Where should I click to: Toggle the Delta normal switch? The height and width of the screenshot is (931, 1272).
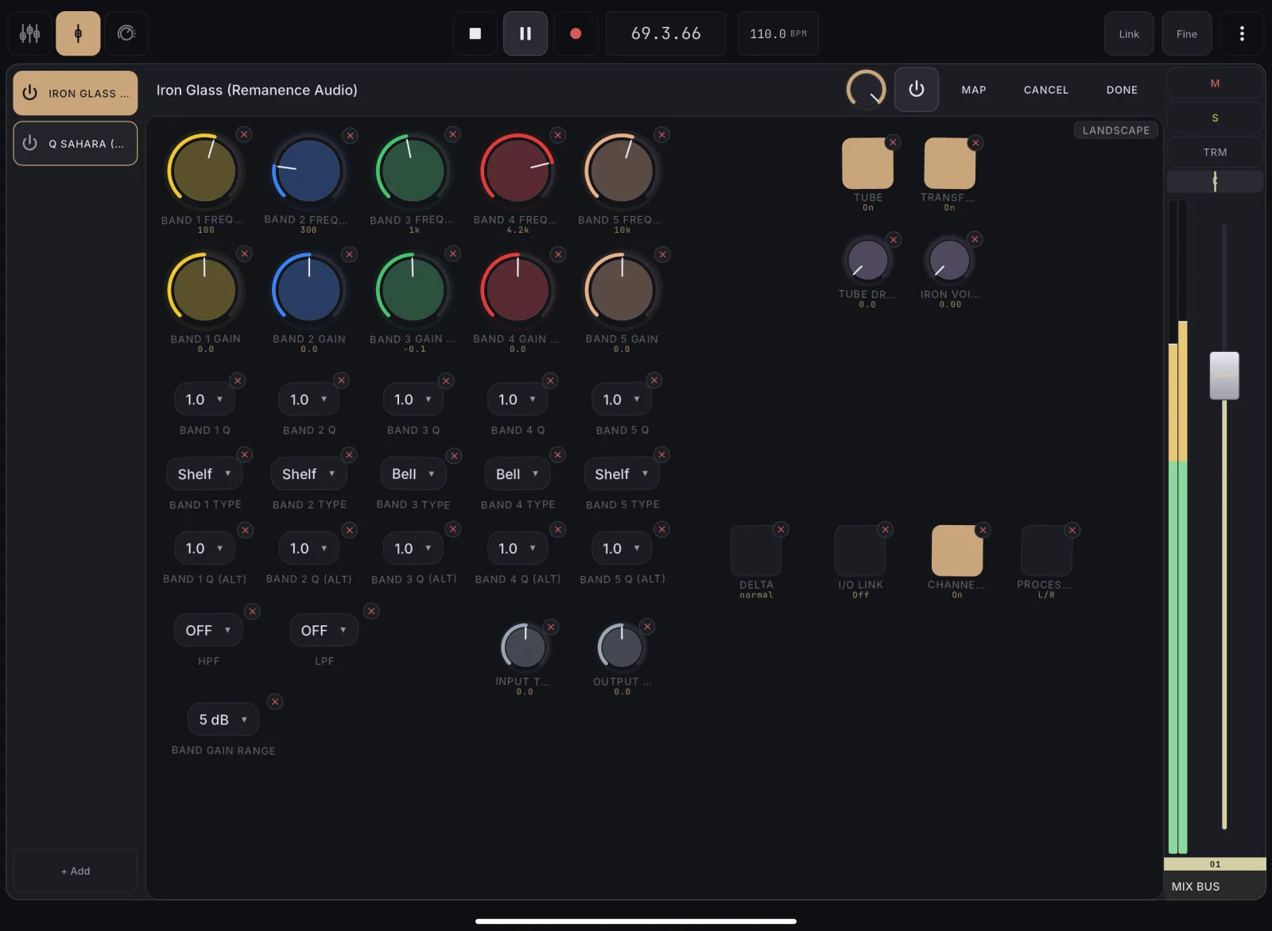(756, 550)
